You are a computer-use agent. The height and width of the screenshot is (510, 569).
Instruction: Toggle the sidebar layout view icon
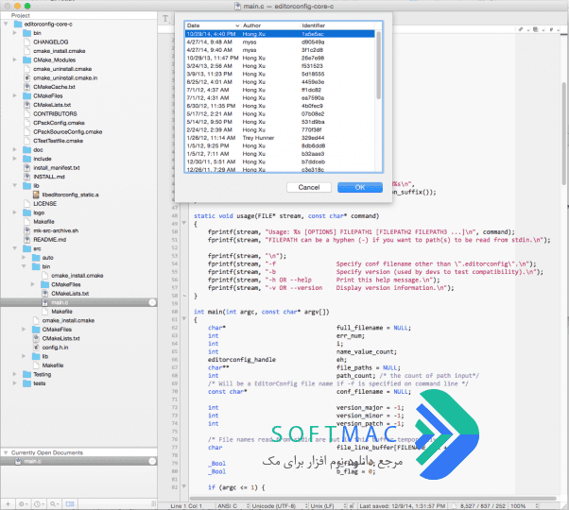point(70,504)
